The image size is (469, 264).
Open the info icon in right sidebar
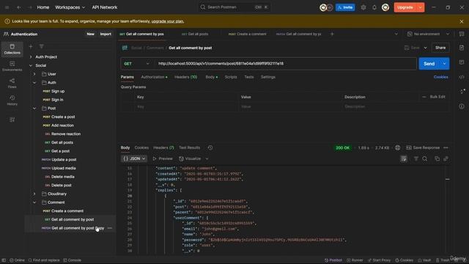point(462,106)
